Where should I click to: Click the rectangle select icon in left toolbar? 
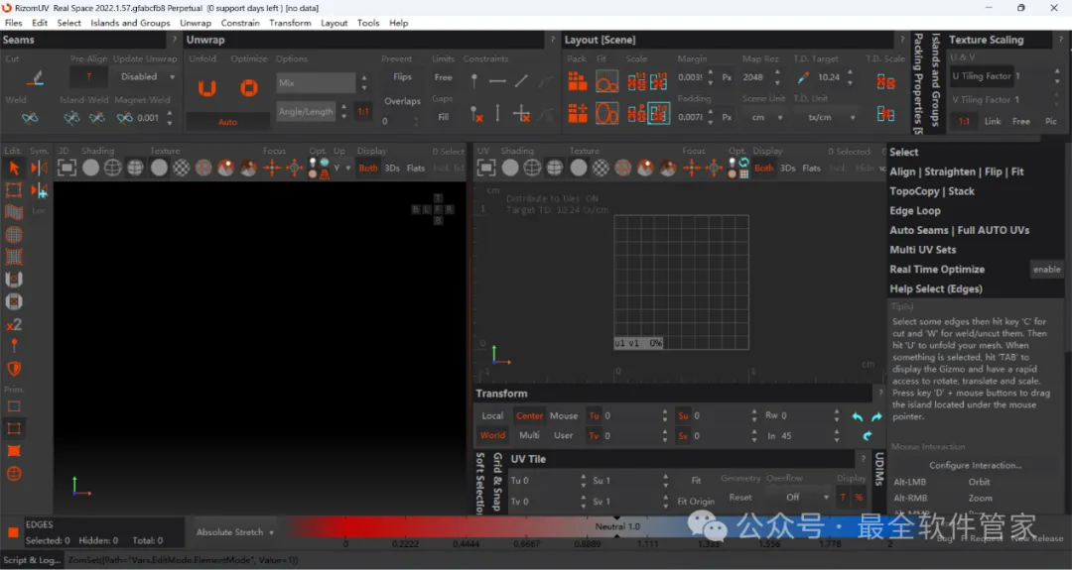point(14,190)
